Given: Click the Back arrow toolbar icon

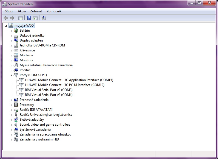Looking at the screenshot, I should (6, 18).
